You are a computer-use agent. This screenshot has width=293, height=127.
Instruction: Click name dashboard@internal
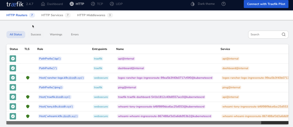131,68
